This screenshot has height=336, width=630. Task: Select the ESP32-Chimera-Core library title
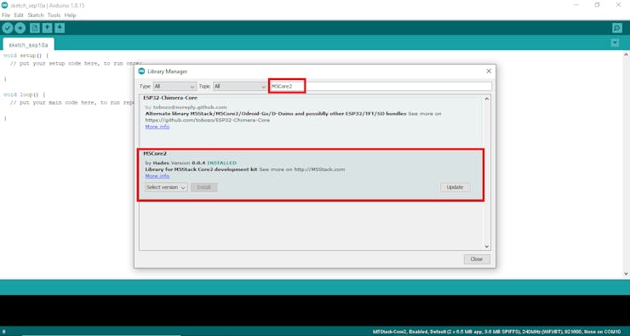pos(170,98)
